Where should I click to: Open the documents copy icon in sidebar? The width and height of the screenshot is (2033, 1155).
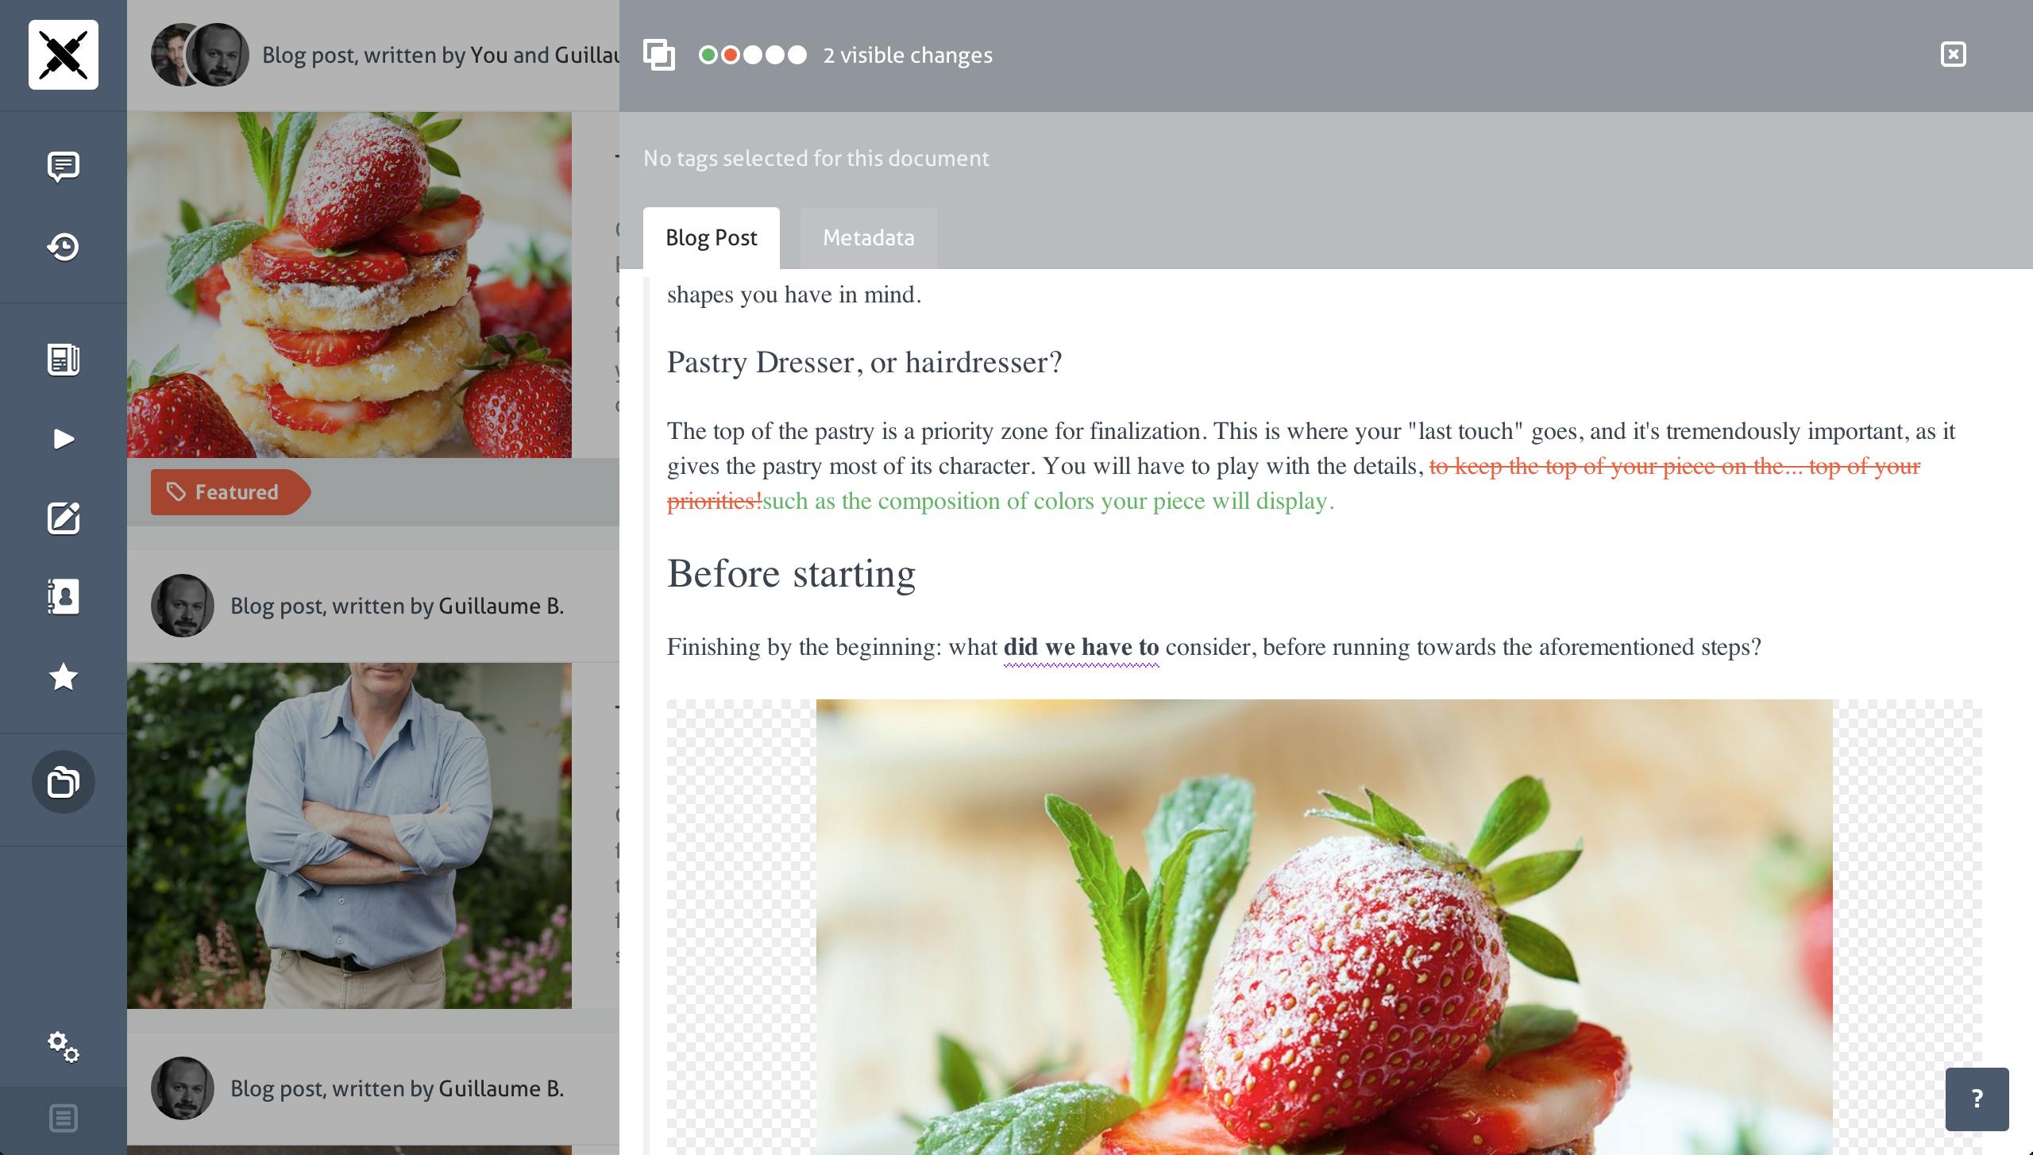64,782
